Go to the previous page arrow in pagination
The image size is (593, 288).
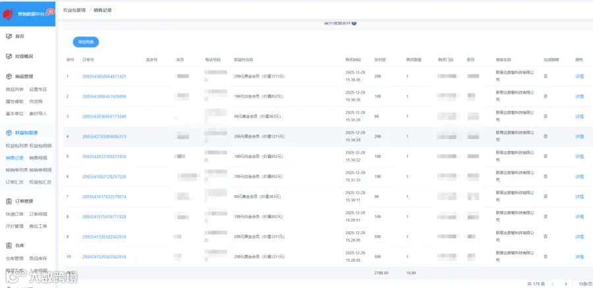(x=553, y=284)
